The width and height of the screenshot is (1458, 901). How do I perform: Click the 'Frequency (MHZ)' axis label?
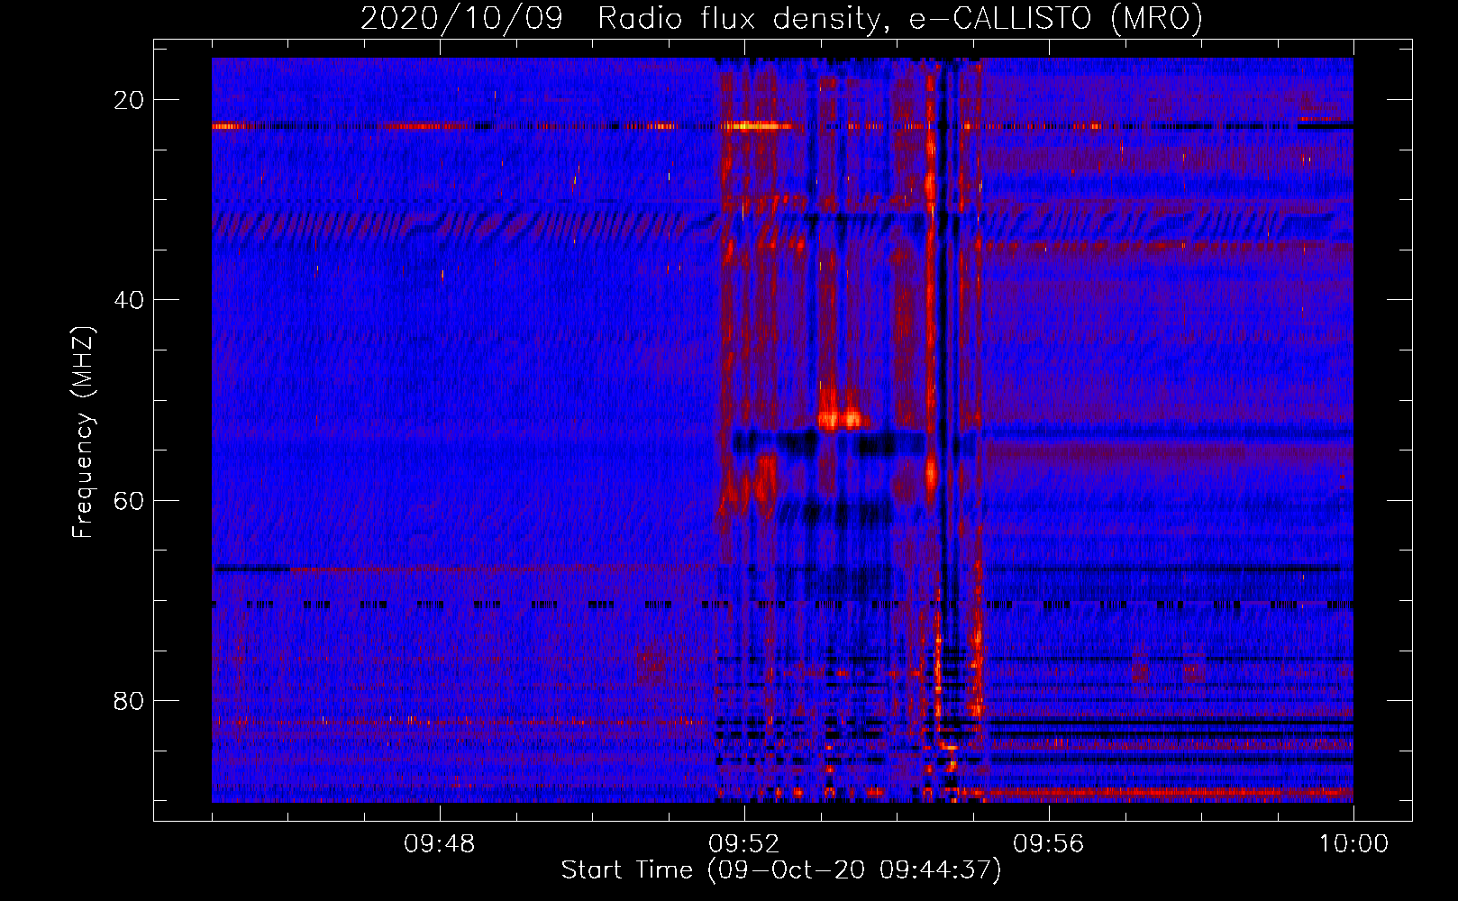coord(83,432)
